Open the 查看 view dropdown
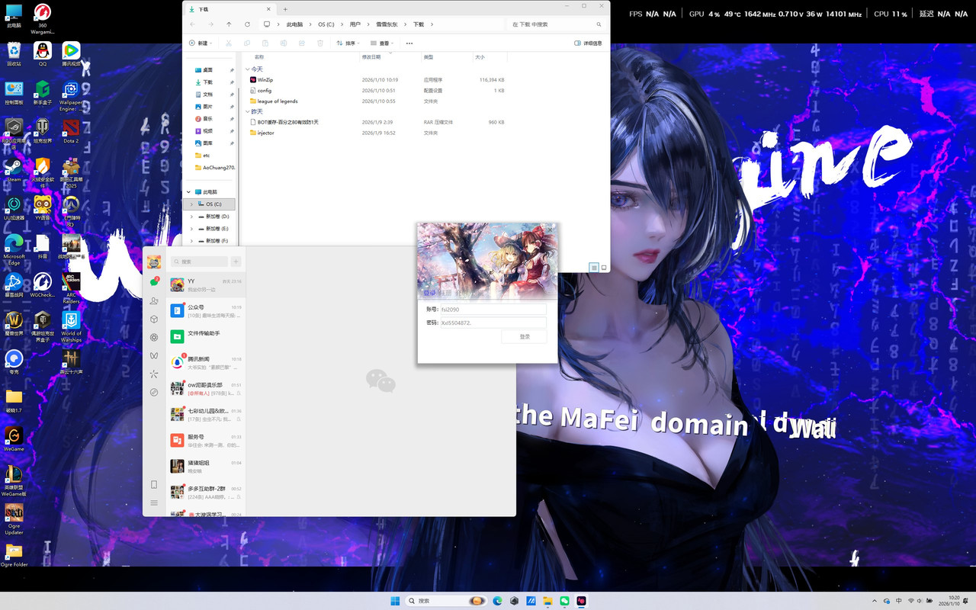Image resolution: width=976 pixels, height=610 pixels. [x=382, y=43]
